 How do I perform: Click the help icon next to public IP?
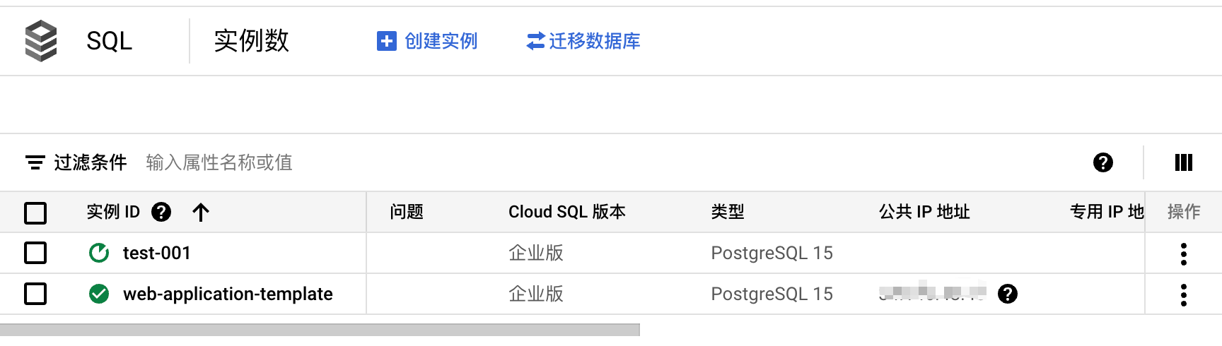[1008, 294]
